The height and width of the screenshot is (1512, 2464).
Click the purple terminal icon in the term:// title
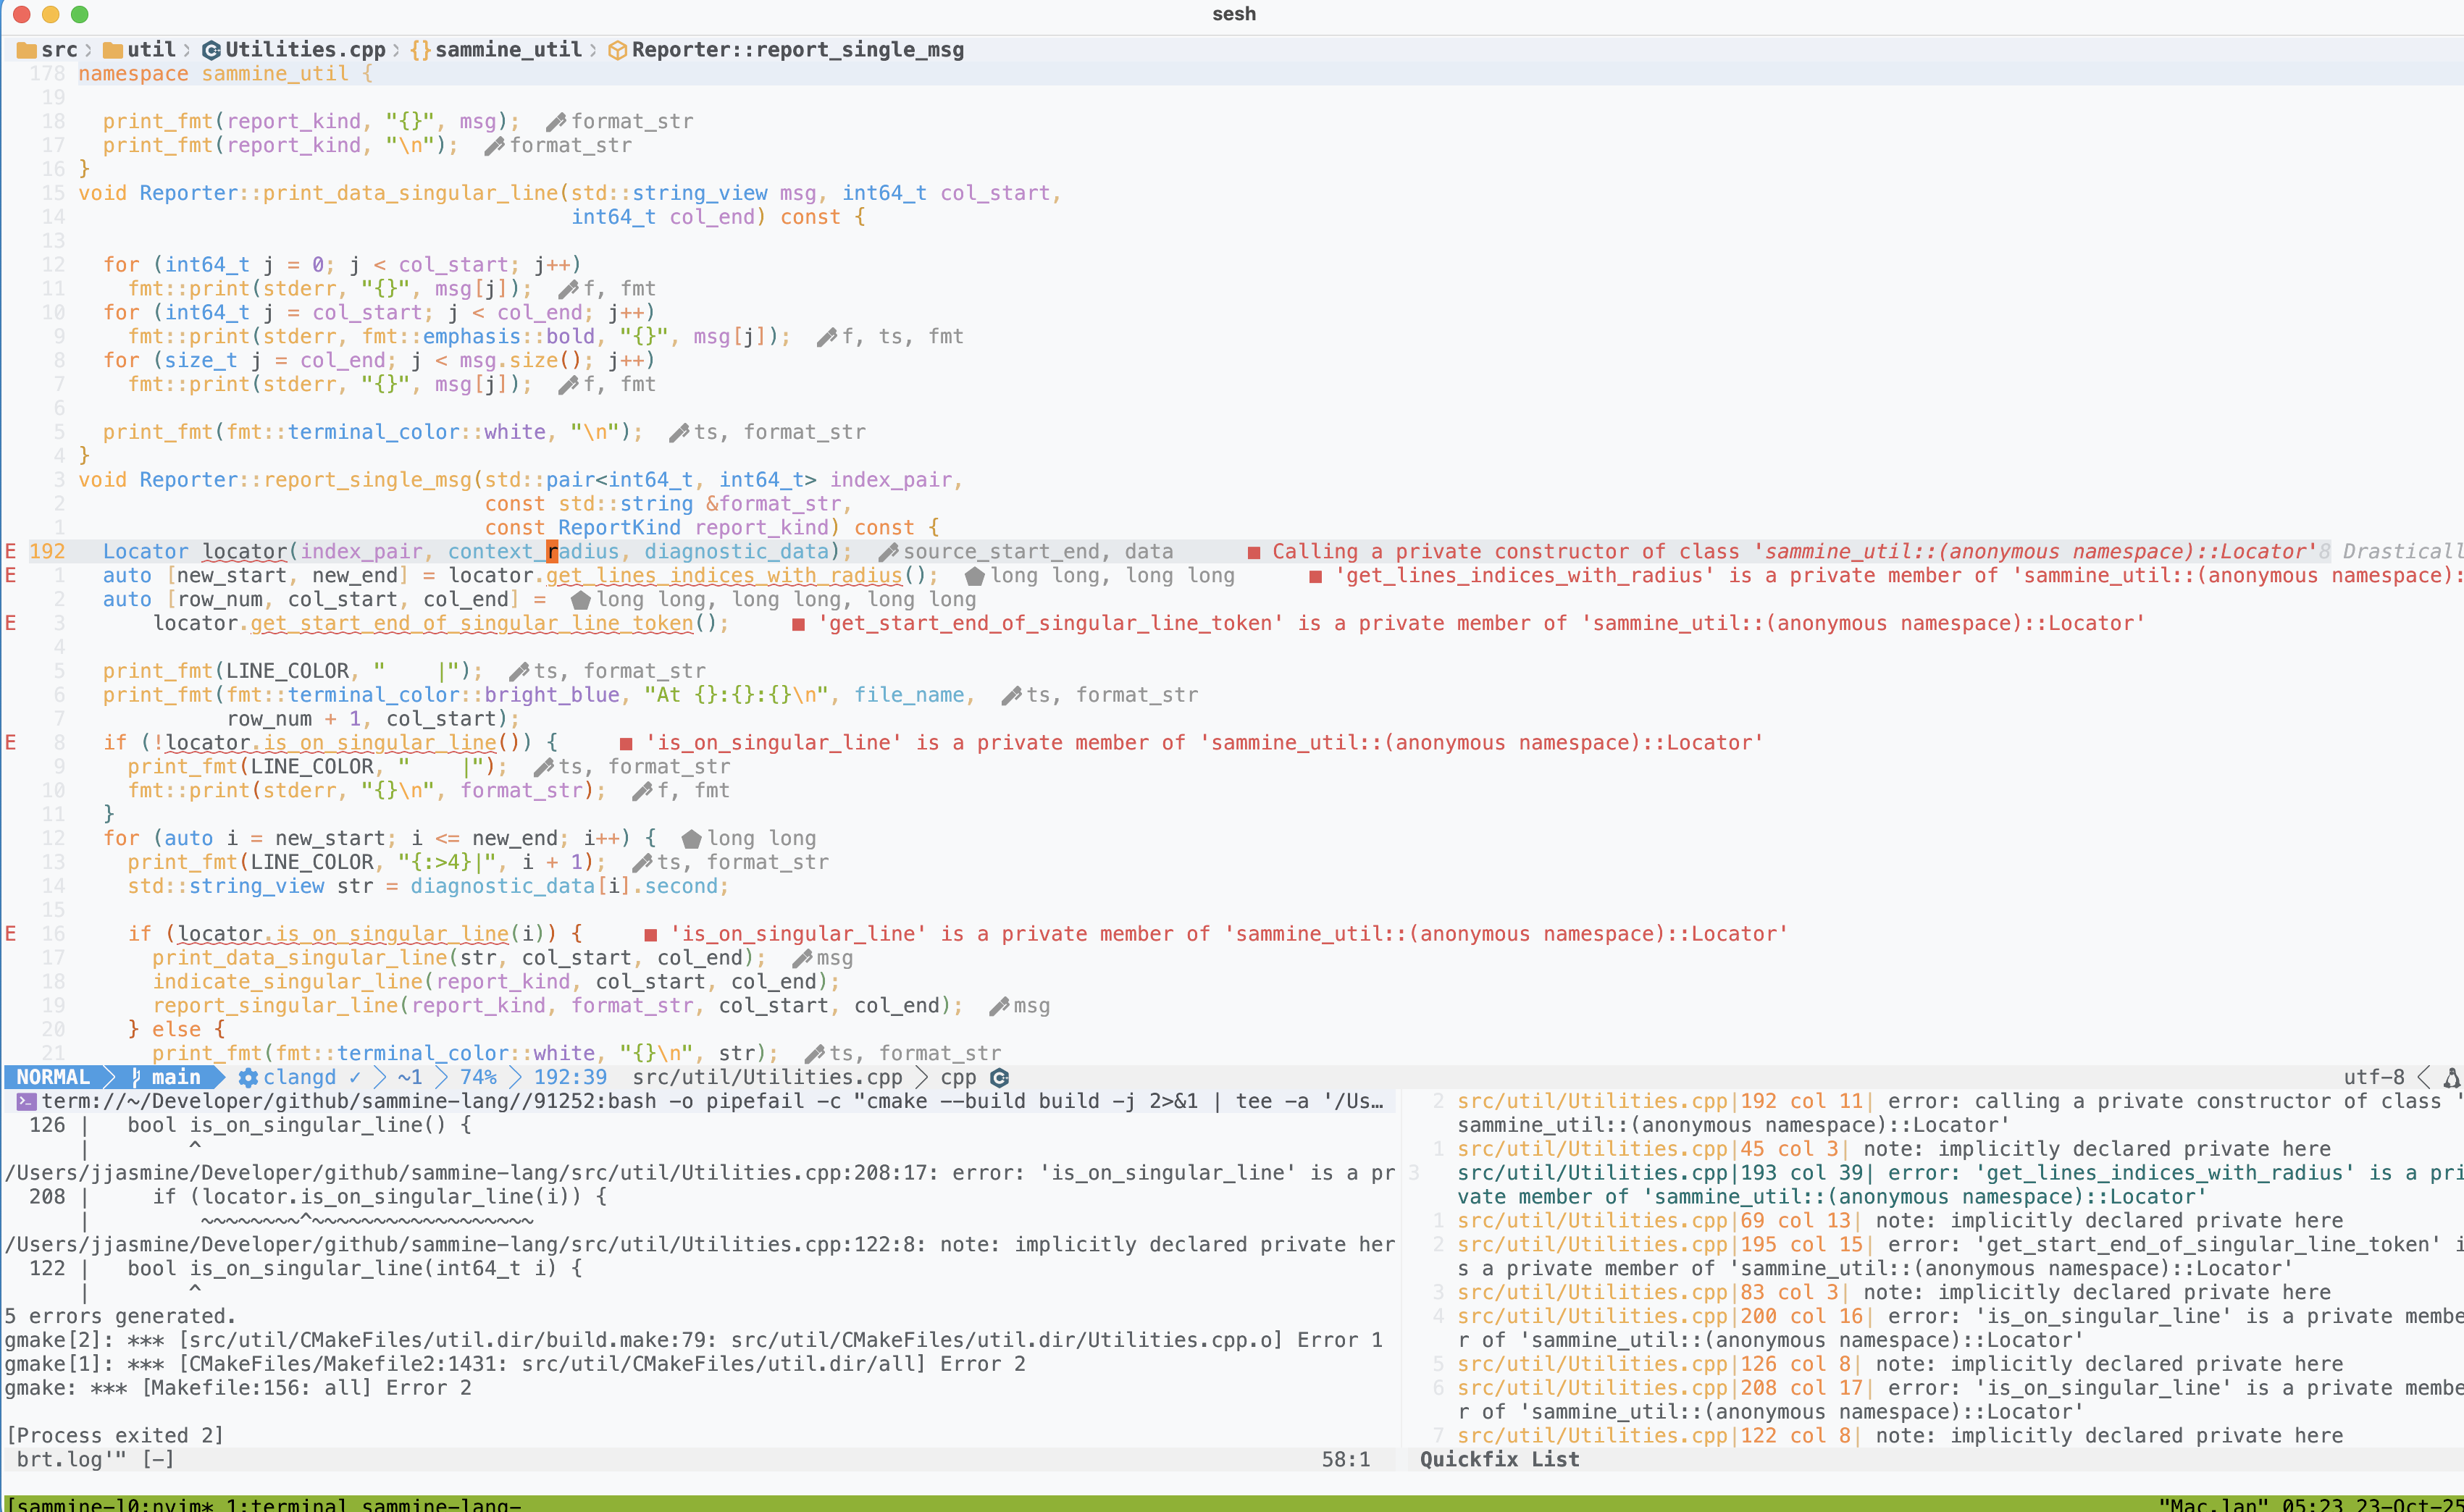click(x=26, y=1101)
